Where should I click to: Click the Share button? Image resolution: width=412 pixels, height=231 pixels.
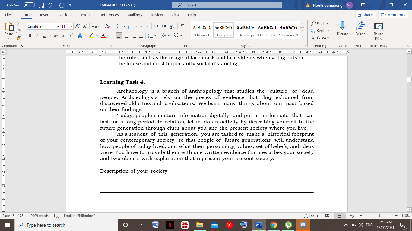365,14
